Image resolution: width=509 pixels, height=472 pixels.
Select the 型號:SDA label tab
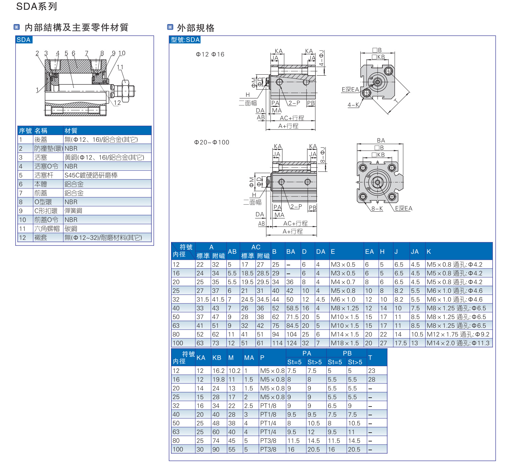pos(185,40)
